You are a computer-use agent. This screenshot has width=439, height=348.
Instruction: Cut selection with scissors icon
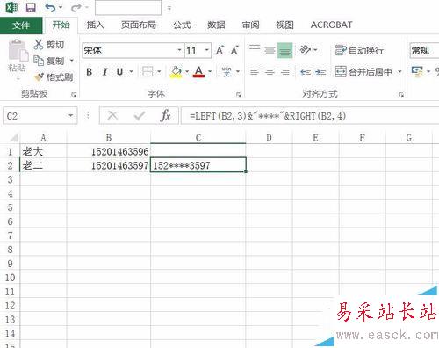[39, 45]
